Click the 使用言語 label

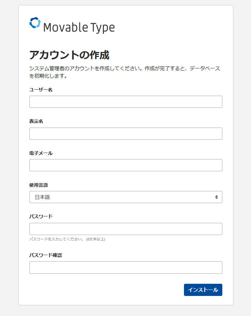point(38,185)
